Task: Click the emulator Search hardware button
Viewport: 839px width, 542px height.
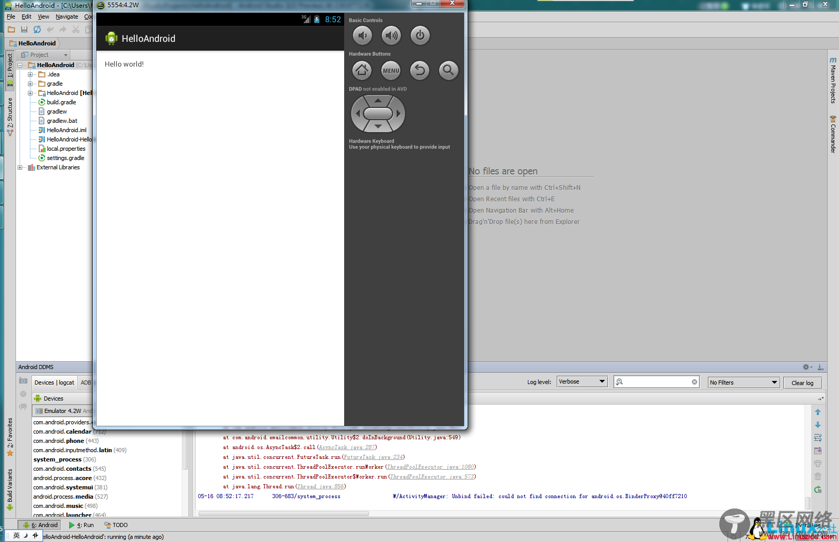Action: (x=448, y=70)
